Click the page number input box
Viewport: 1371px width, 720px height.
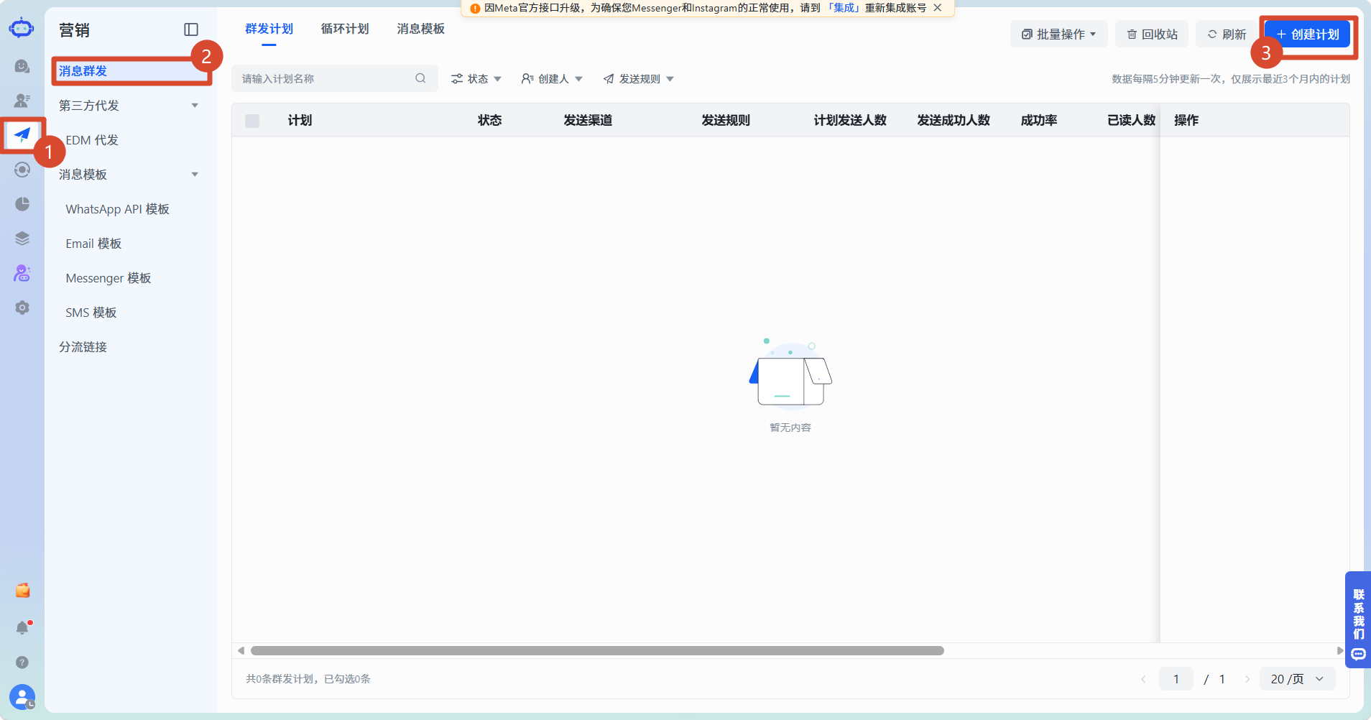(1176, 679)
